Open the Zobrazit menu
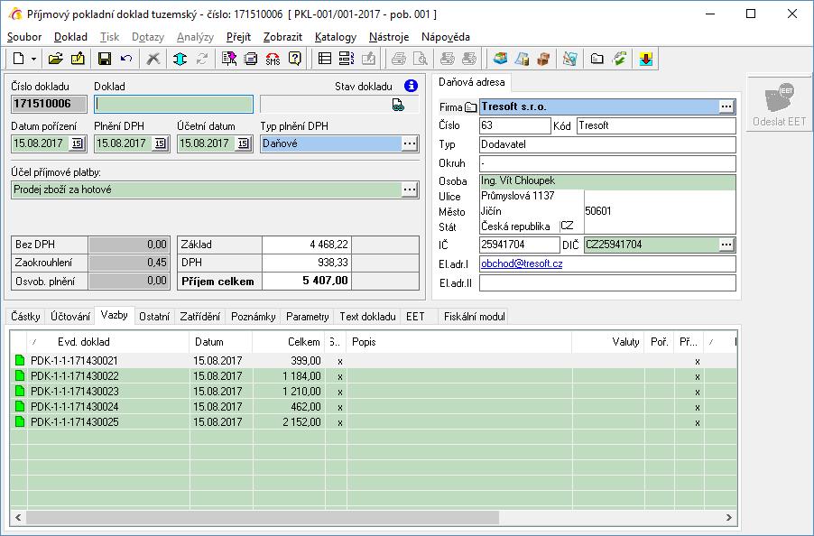This screenshot has width=814, height=536. [x=283, y=37]
